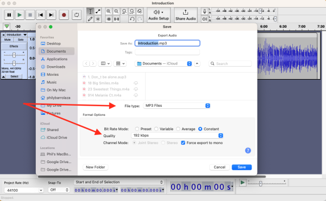The height and width of the screenshot is (201, 326).
Task: Select the Selection (I-beam) tool
Action: pos(90,11)
